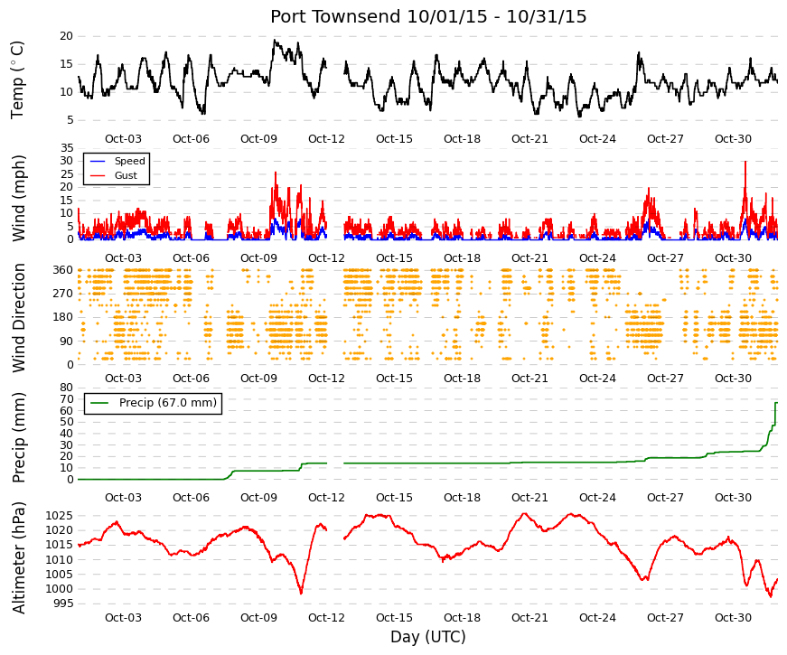Click the green Precip legend line
The height and width of the screenshot is (655, 787).
99,403
